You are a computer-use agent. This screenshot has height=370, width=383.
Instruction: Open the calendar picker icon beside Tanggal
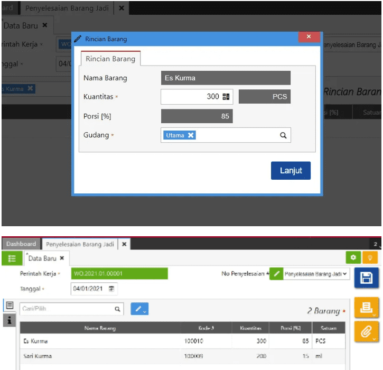111,289
